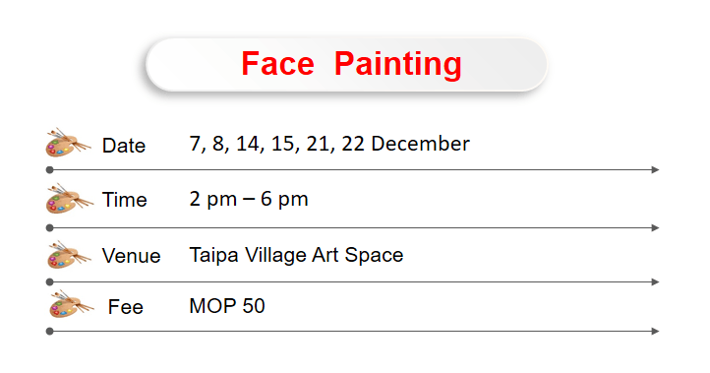The width and height of the screenshot is (710, 373).
Task: Click the arrowhead ending the Date line
Action: 655,170
